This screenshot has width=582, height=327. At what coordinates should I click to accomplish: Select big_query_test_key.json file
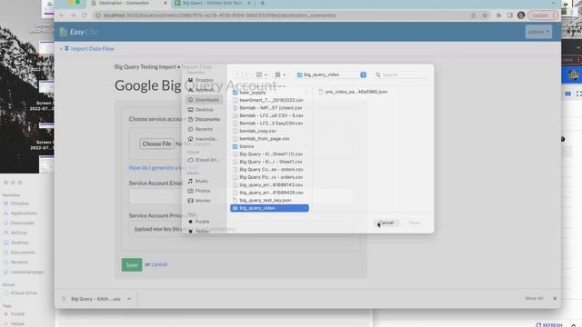[x=269, y=200]
